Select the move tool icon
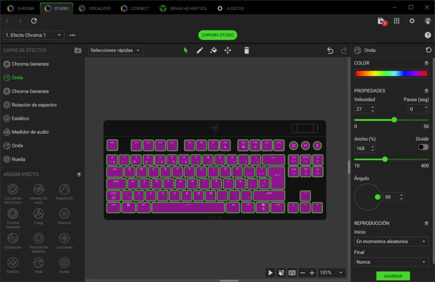The width and height of the screenshot is (435, 282). (x=228, y=50)
